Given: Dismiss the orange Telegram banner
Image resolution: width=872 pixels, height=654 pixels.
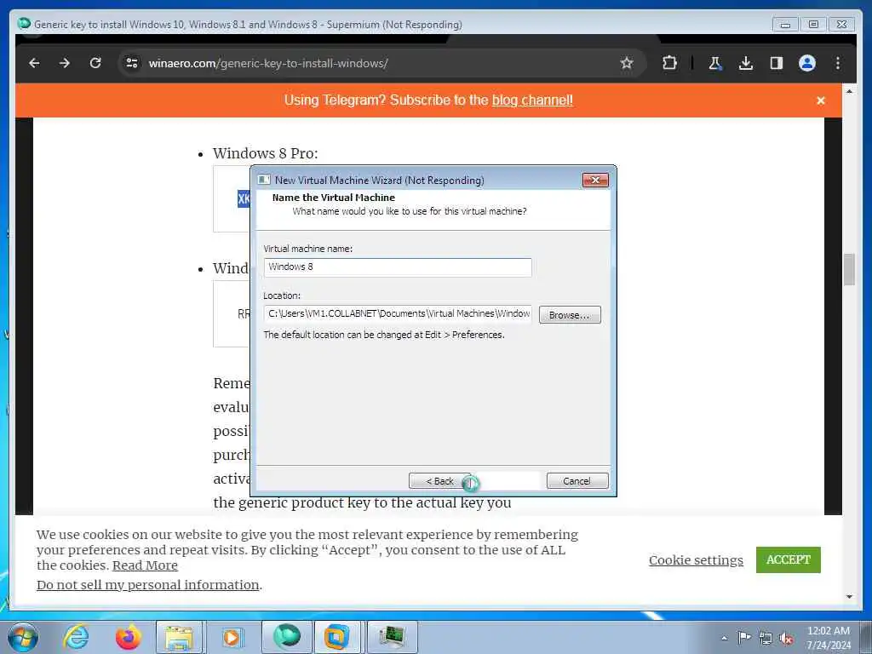Looking at the screenshot, I should click(x=821, y=100).
